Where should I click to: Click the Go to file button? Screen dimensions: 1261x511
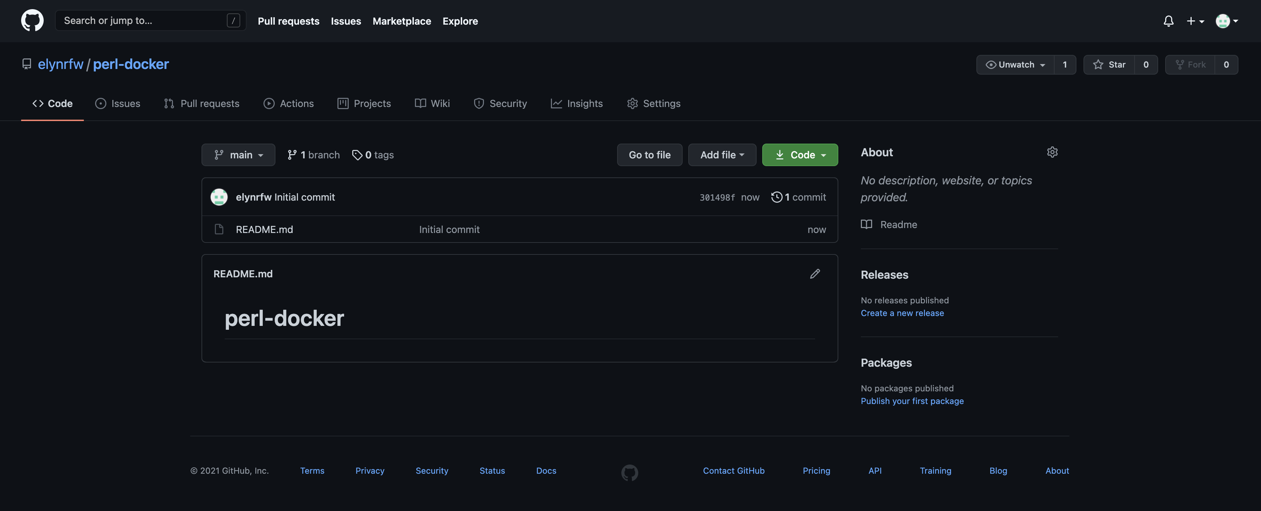[x=649, y=154]
